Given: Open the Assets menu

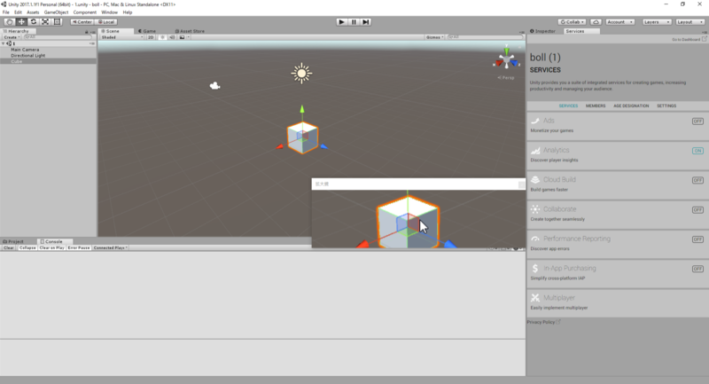Looking at the screenshot, I should (33, 12).
